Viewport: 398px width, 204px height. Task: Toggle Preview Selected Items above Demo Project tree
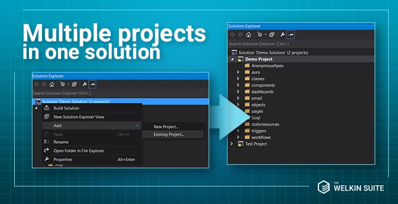(x=291, y=35)
